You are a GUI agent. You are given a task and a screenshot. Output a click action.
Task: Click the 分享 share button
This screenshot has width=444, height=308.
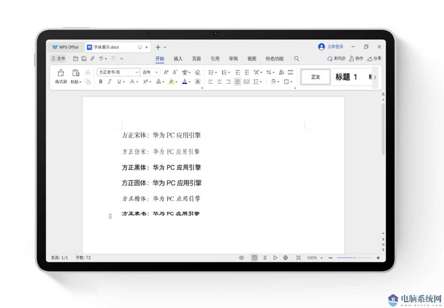[x=374, y=59]
